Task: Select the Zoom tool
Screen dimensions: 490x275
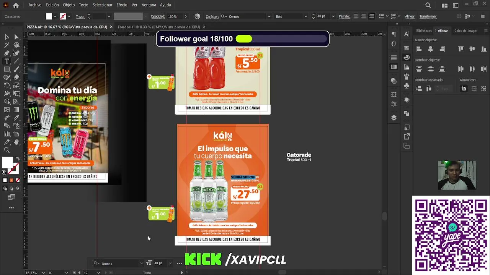Action: point(7,150)
